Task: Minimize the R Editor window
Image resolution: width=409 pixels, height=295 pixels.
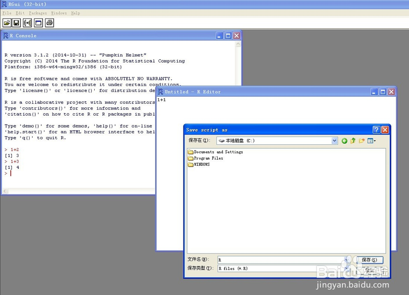Action: (374, 92)
